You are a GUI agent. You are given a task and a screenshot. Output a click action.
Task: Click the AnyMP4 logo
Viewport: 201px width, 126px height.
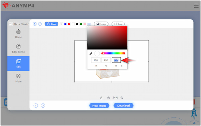pyautogui.click(x=18, y=6)
